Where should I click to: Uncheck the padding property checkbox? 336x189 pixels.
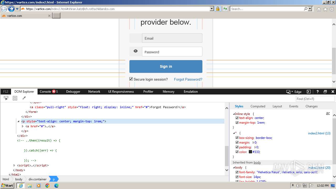(x=237, y=147)
